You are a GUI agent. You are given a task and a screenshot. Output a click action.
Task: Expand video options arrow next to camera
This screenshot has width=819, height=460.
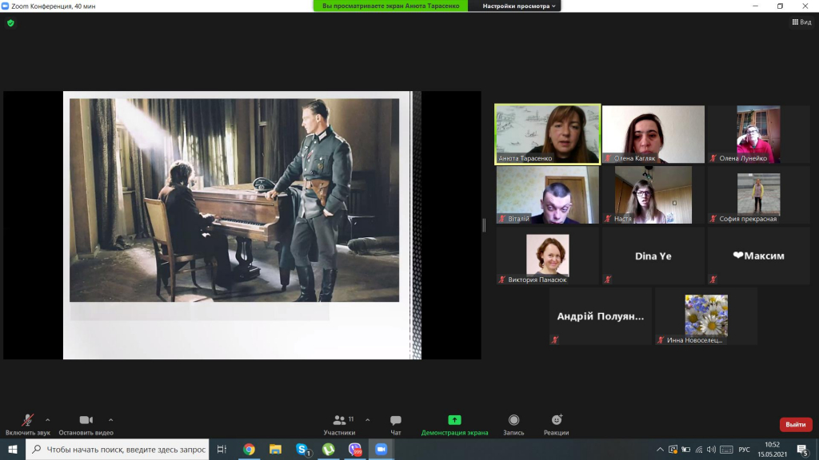(110, 420)
